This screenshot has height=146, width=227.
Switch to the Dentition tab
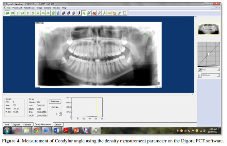point(58,124)
